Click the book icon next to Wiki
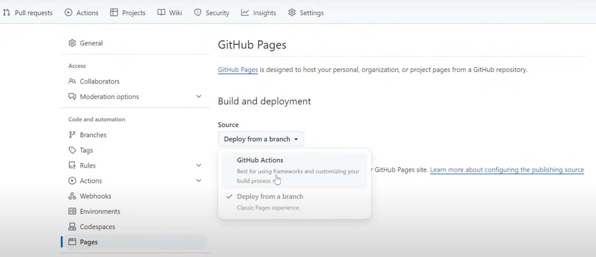The height and width of the screenshot is (257, 596). (161, 12)
